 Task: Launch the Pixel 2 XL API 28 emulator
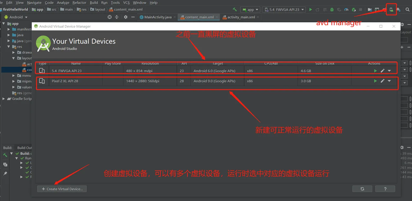click(x=375, y=81)
